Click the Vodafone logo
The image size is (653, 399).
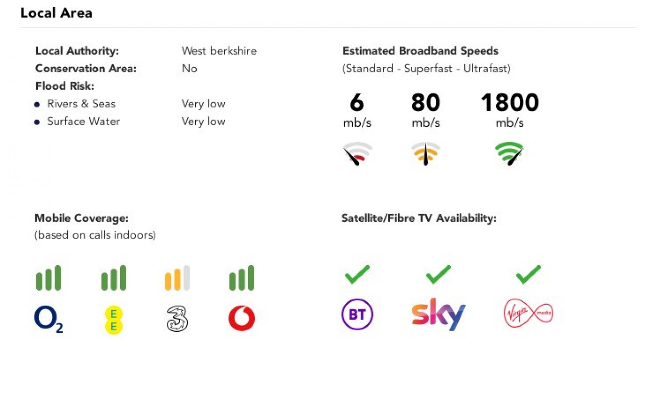click(x=242, y=319)
